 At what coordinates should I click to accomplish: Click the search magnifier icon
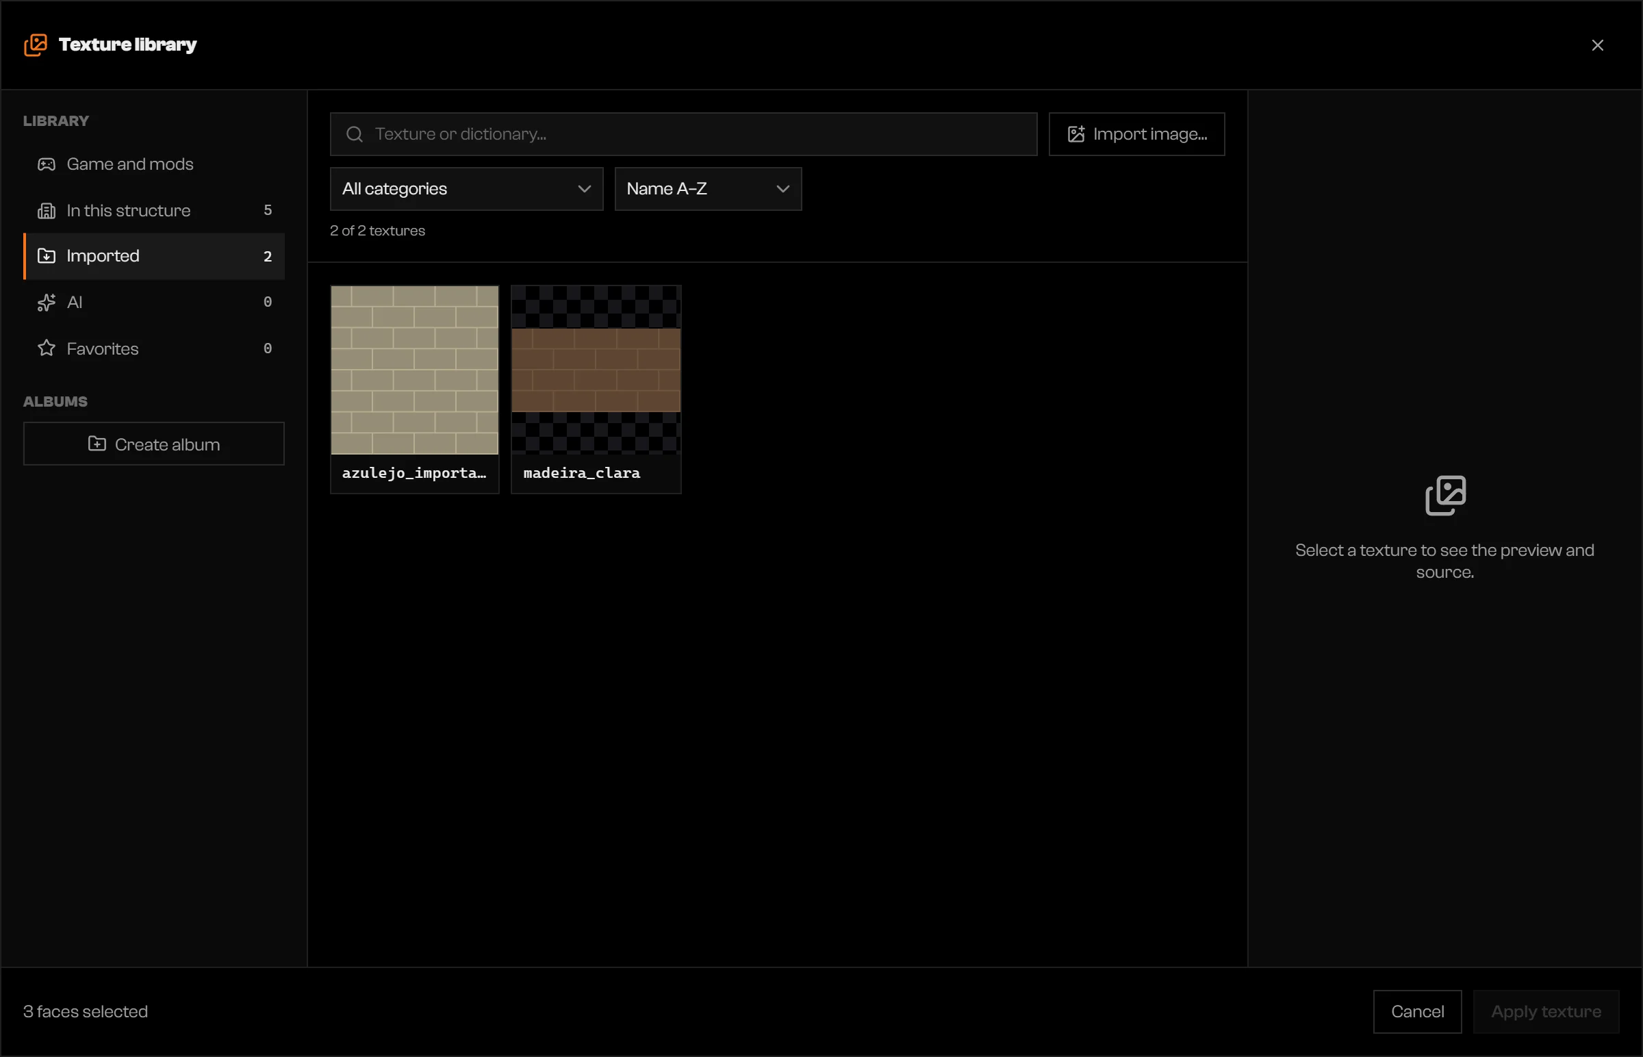354,134
